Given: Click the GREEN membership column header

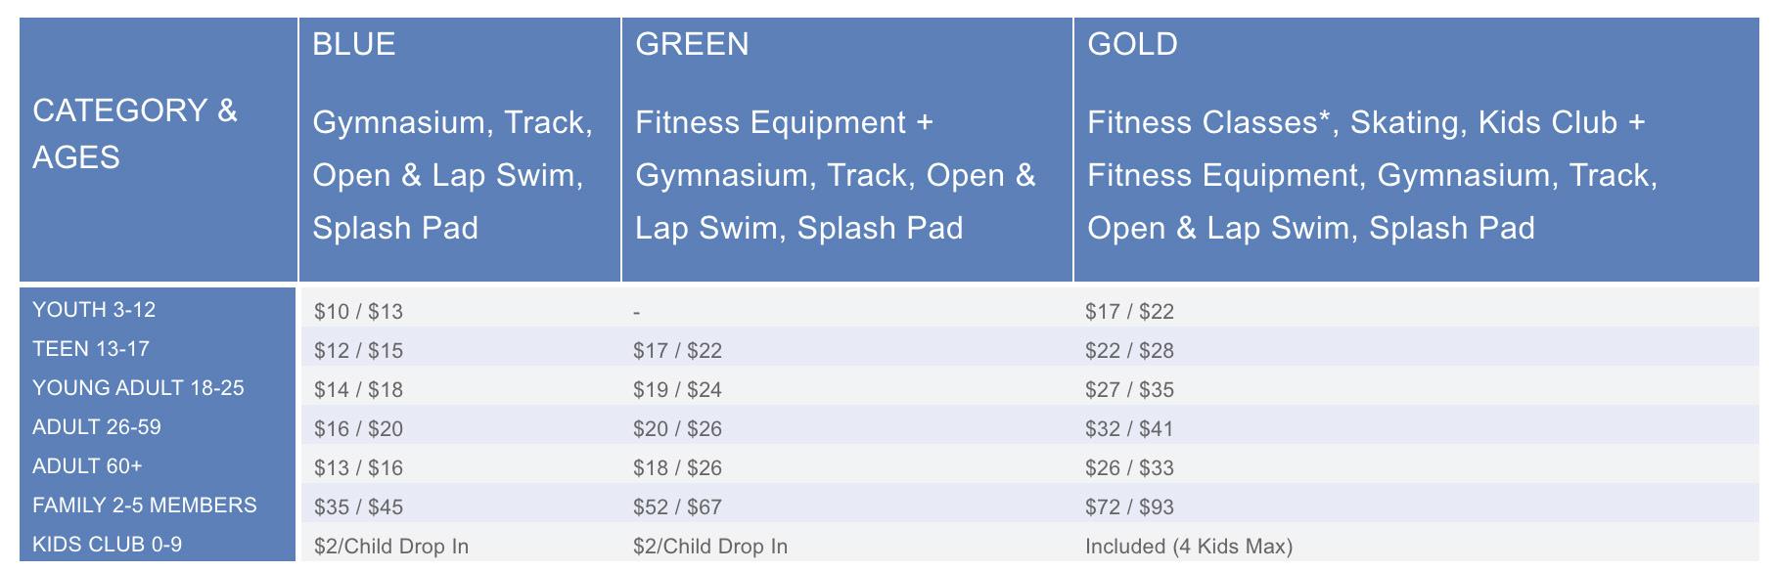Looking at the screenshot, I should coord(847,150).
